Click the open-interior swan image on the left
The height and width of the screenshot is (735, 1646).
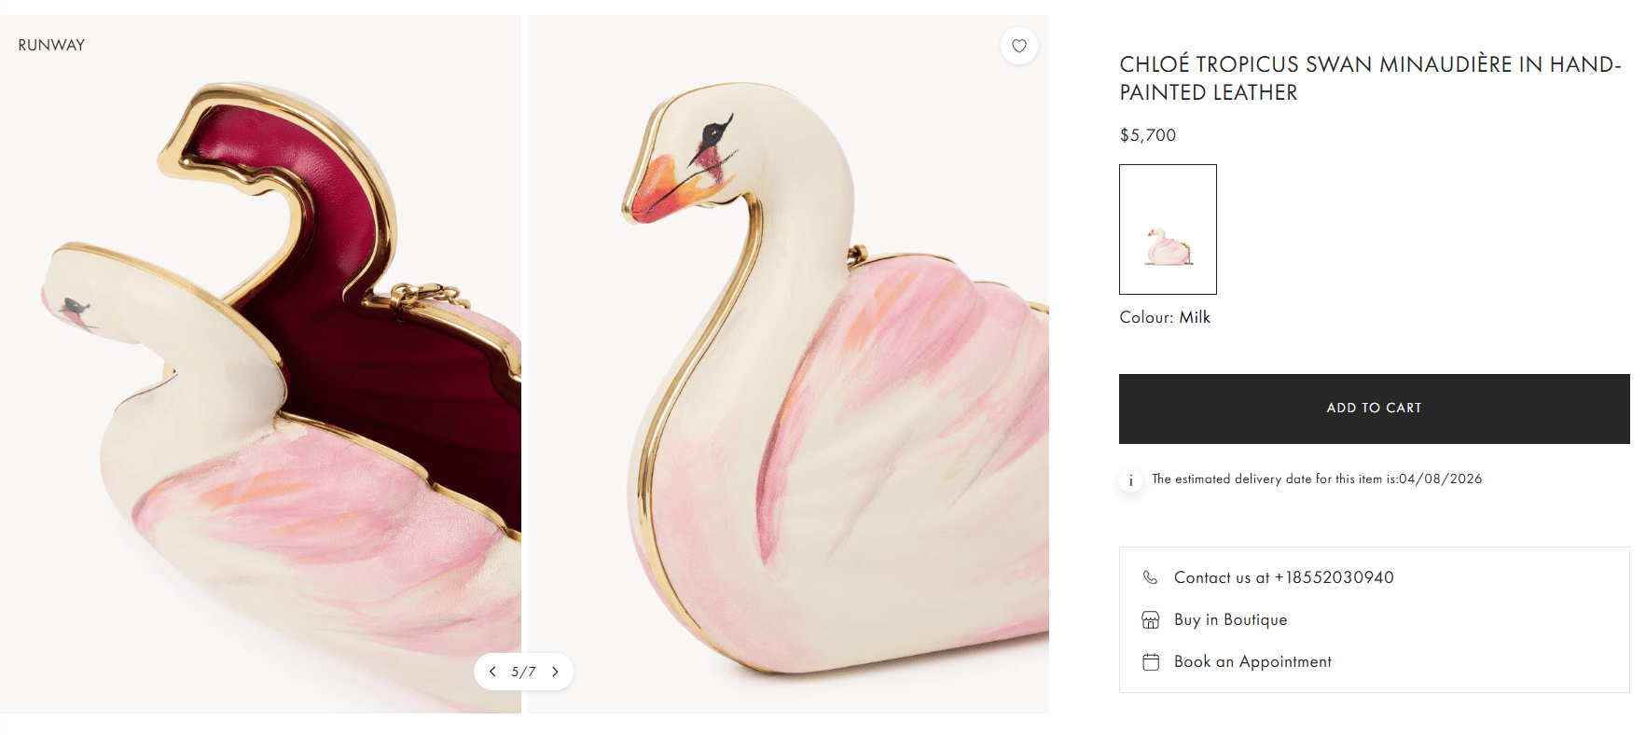(260, 373)
